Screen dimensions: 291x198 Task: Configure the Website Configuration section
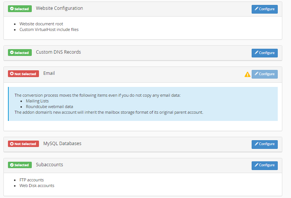coord(265,9)
